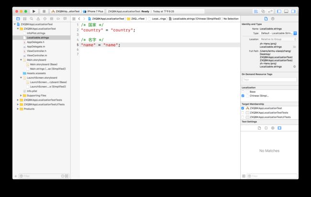Select the scheme ZXQBKAp...ationTest in toolbar
The image size is (311, 197).
pyautogui.click(x=66, y=11)
